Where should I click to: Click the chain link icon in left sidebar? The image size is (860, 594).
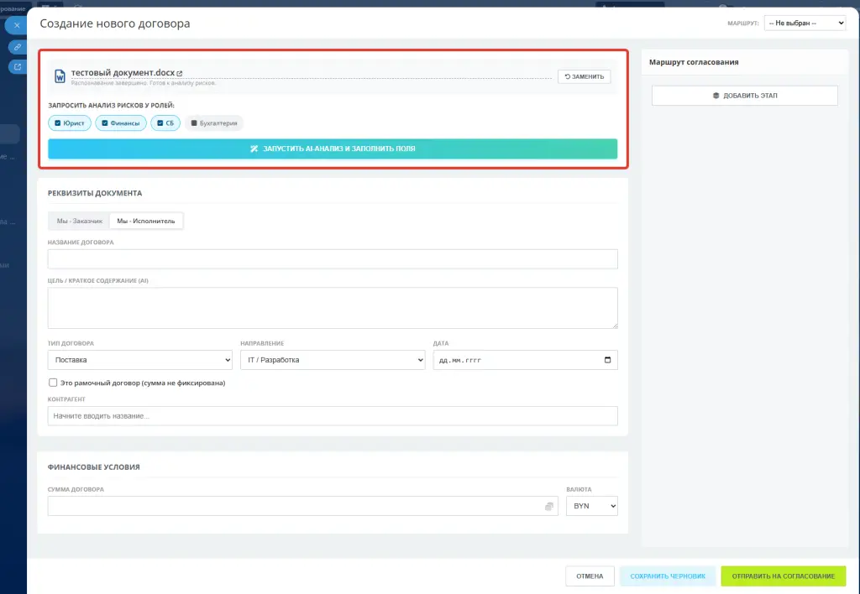[x=18, y=47]
